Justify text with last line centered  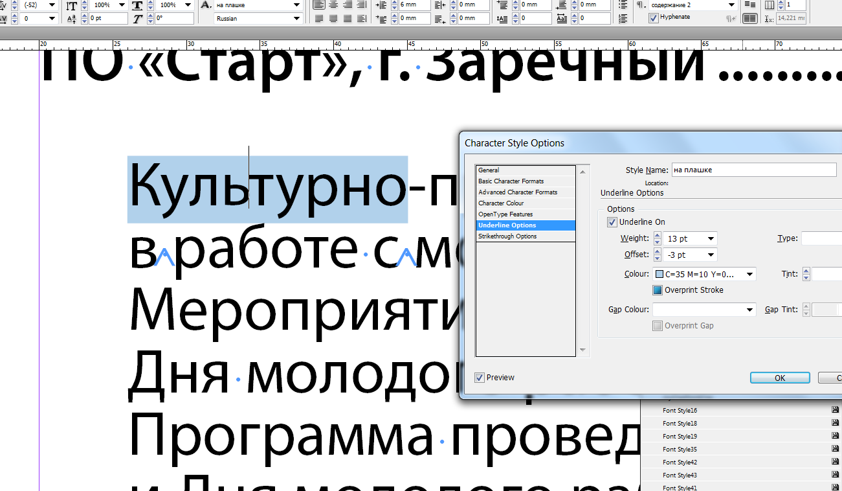click(333, 18)
